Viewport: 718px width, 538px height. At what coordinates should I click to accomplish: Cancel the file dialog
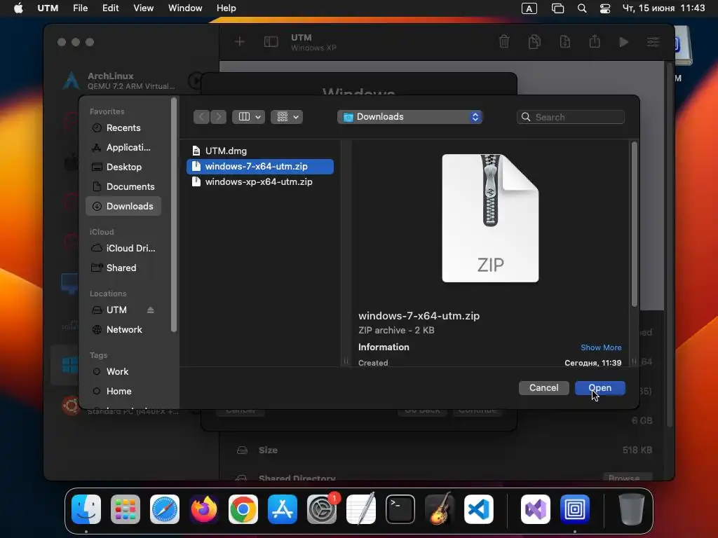click(x=543, y=388)
